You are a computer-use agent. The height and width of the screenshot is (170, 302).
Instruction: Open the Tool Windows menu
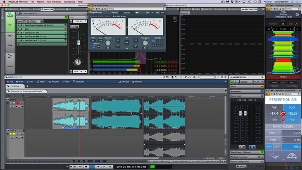[54, 2]
